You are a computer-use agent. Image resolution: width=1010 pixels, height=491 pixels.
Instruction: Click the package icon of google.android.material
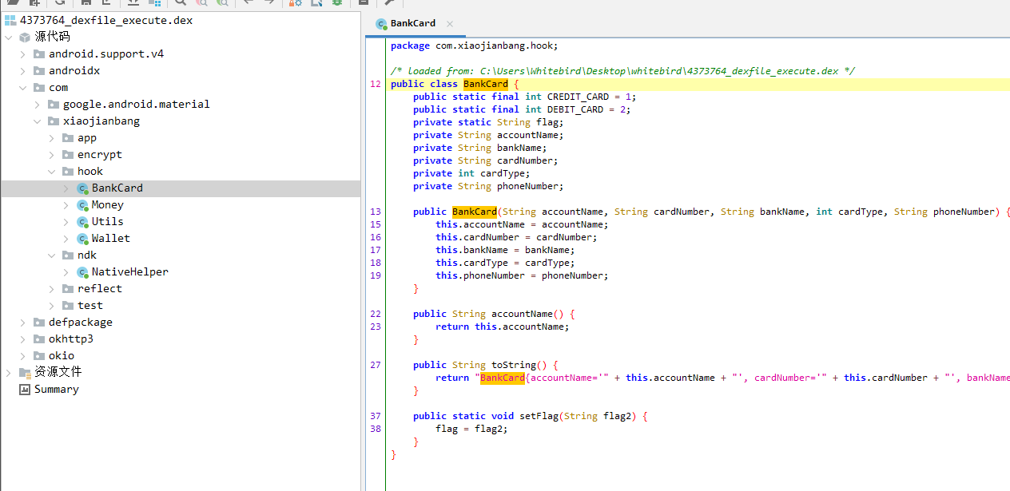point(54,105)
